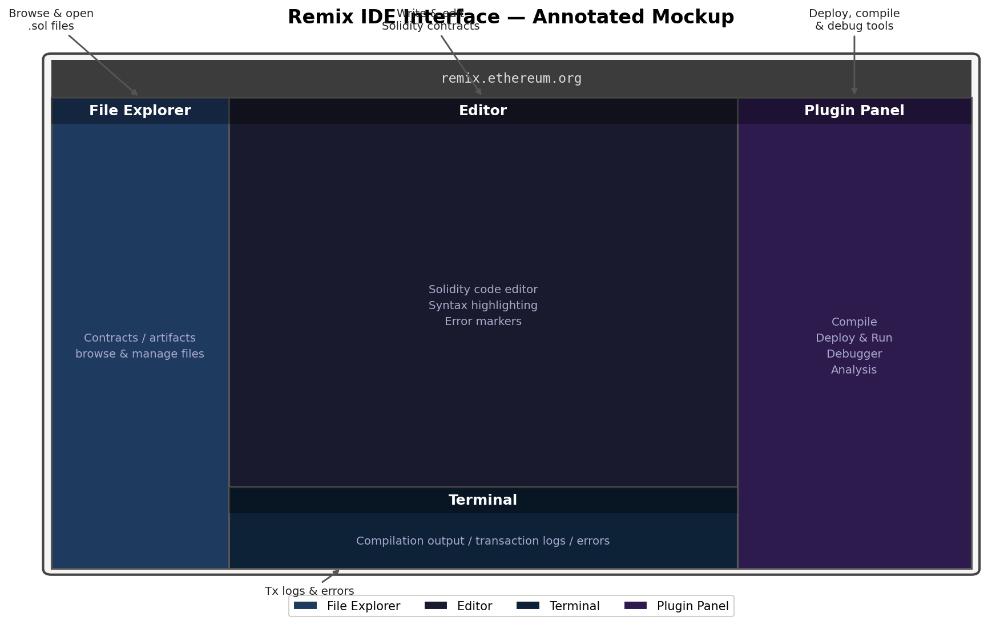The height and width of the screenshot is (625, 1004).
Task: Click the File Explorer legend swatch
Action: coord(307,606)
